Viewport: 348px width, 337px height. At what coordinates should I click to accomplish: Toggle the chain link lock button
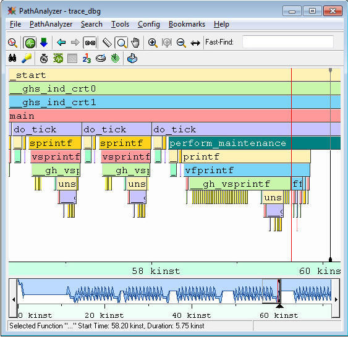pyautogui.click(x=90, y=43)
